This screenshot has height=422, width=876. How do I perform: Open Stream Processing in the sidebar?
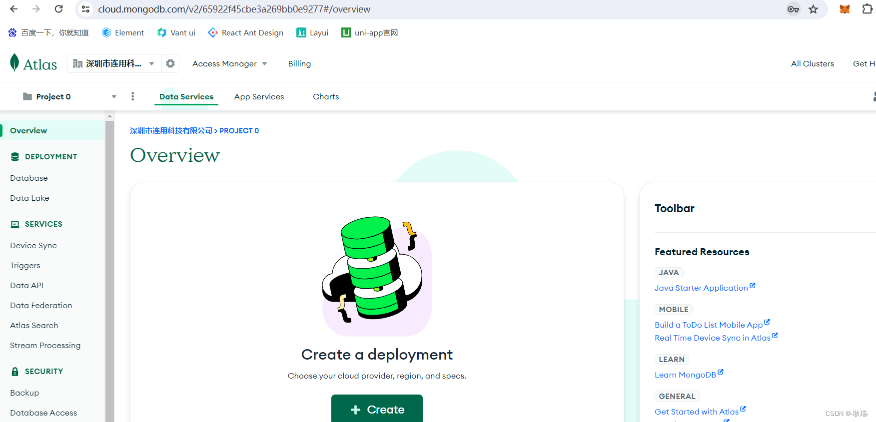(45, 345)
